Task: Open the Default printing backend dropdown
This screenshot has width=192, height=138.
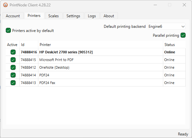Action: click(166, 27)
